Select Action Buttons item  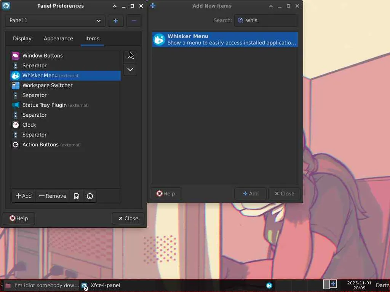click(66, 145)
